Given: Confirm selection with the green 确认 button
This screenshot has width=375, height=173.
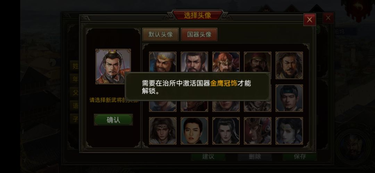Looking at the screenshot, I should (x=113, y=120).
